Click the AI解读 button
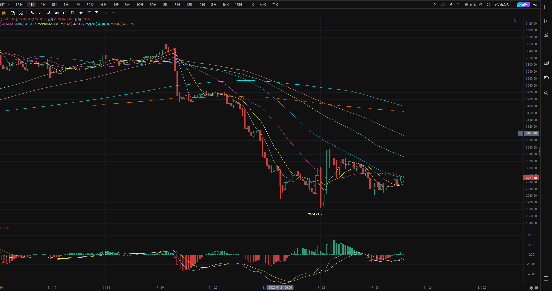Image resolution: width=552 pixels, height=291 pixels. click(x=524, y=5)
